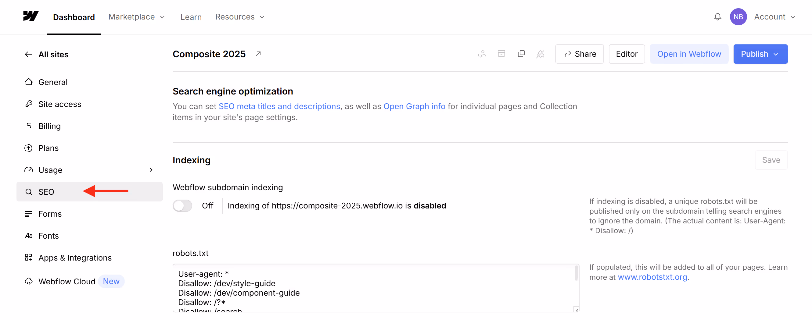
Task: Click the unpublish rocket icon
Action: 540,54
